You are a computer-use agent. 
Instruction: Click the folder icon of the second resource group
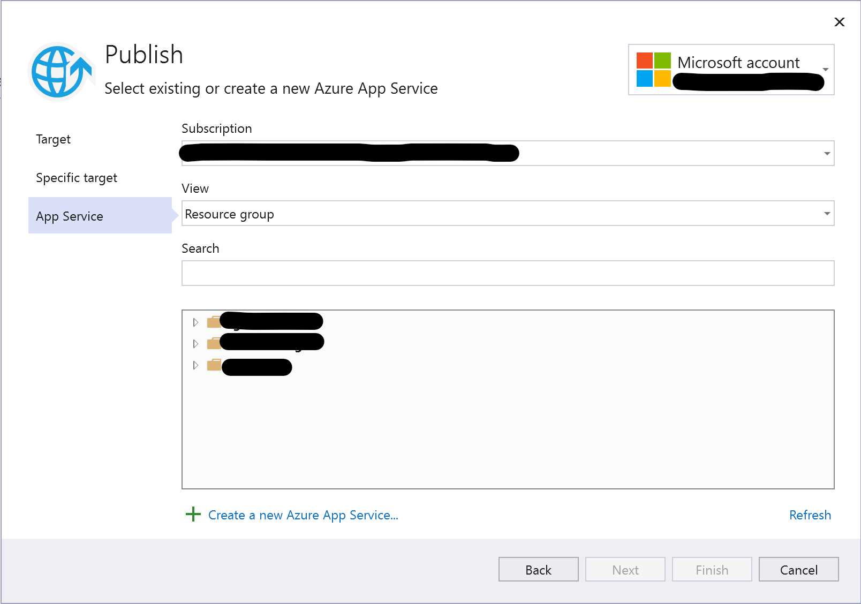point(214,343)
